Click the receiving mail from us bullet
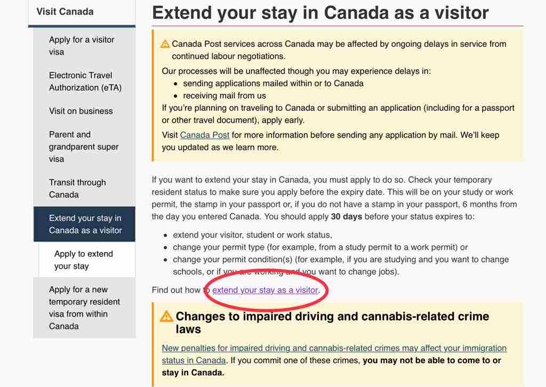This screenshot has width=546, height=387. point(224,96)
